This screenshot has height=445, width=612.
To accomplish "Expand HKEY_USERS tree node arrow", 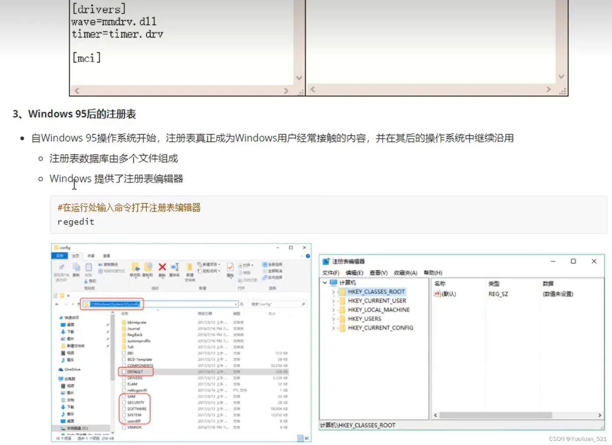I will click(x=333, y=319).
